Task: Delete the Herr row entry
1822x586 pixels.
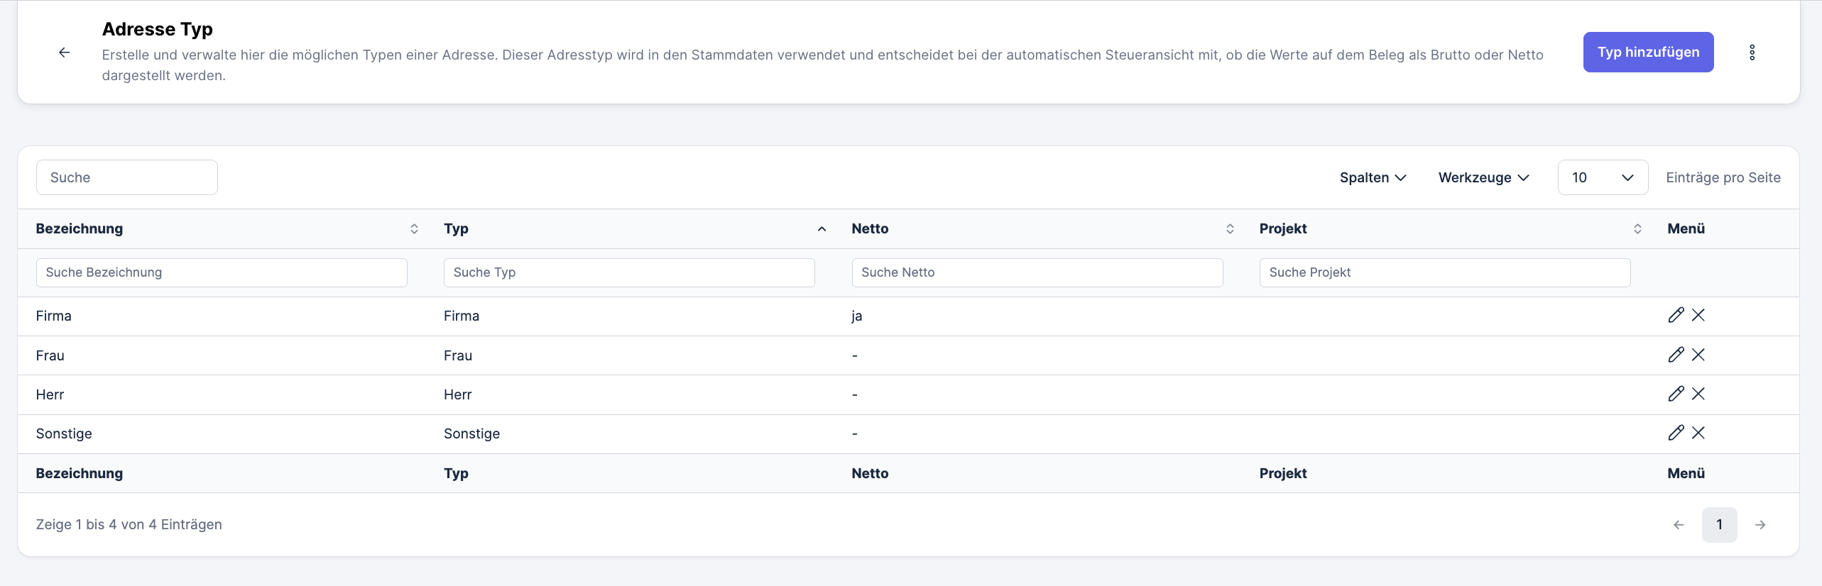Action: 1698,394
